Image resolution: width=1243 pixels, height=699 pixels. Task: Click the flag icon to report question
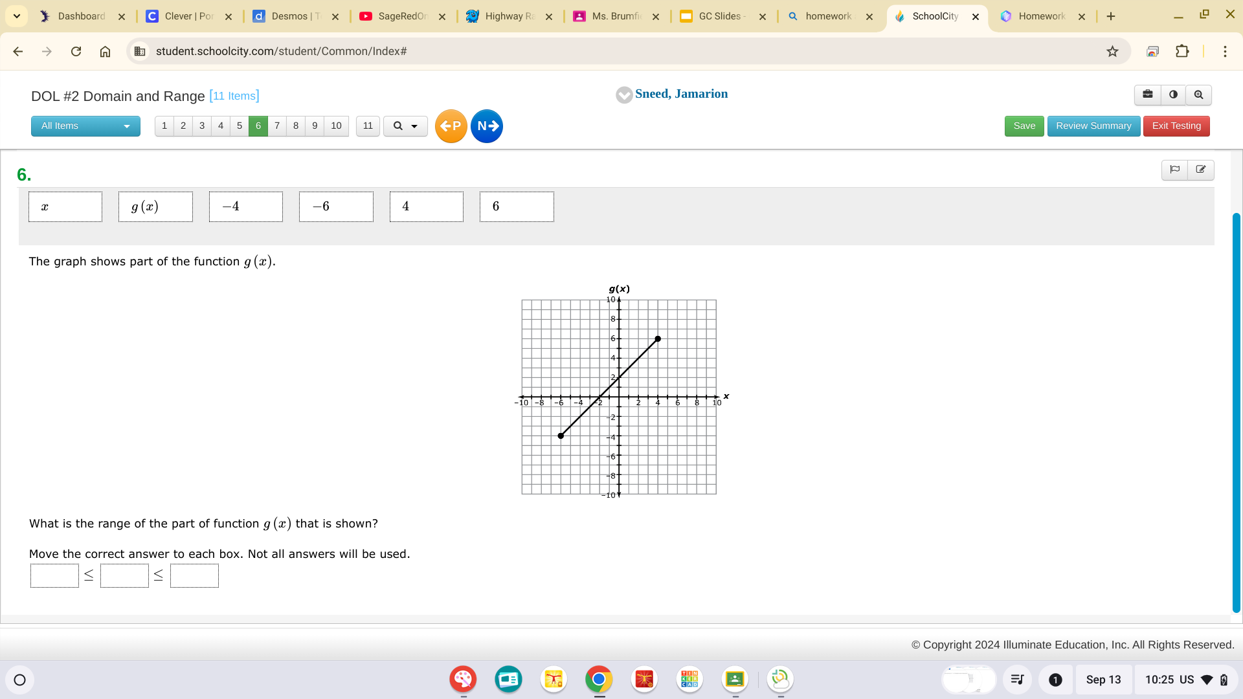pos(1176,169)
